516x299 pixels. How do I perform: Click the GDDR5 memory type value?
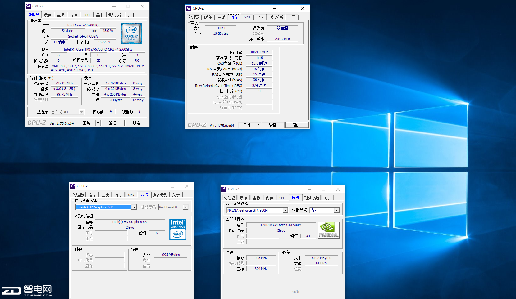tap(321, 263)
